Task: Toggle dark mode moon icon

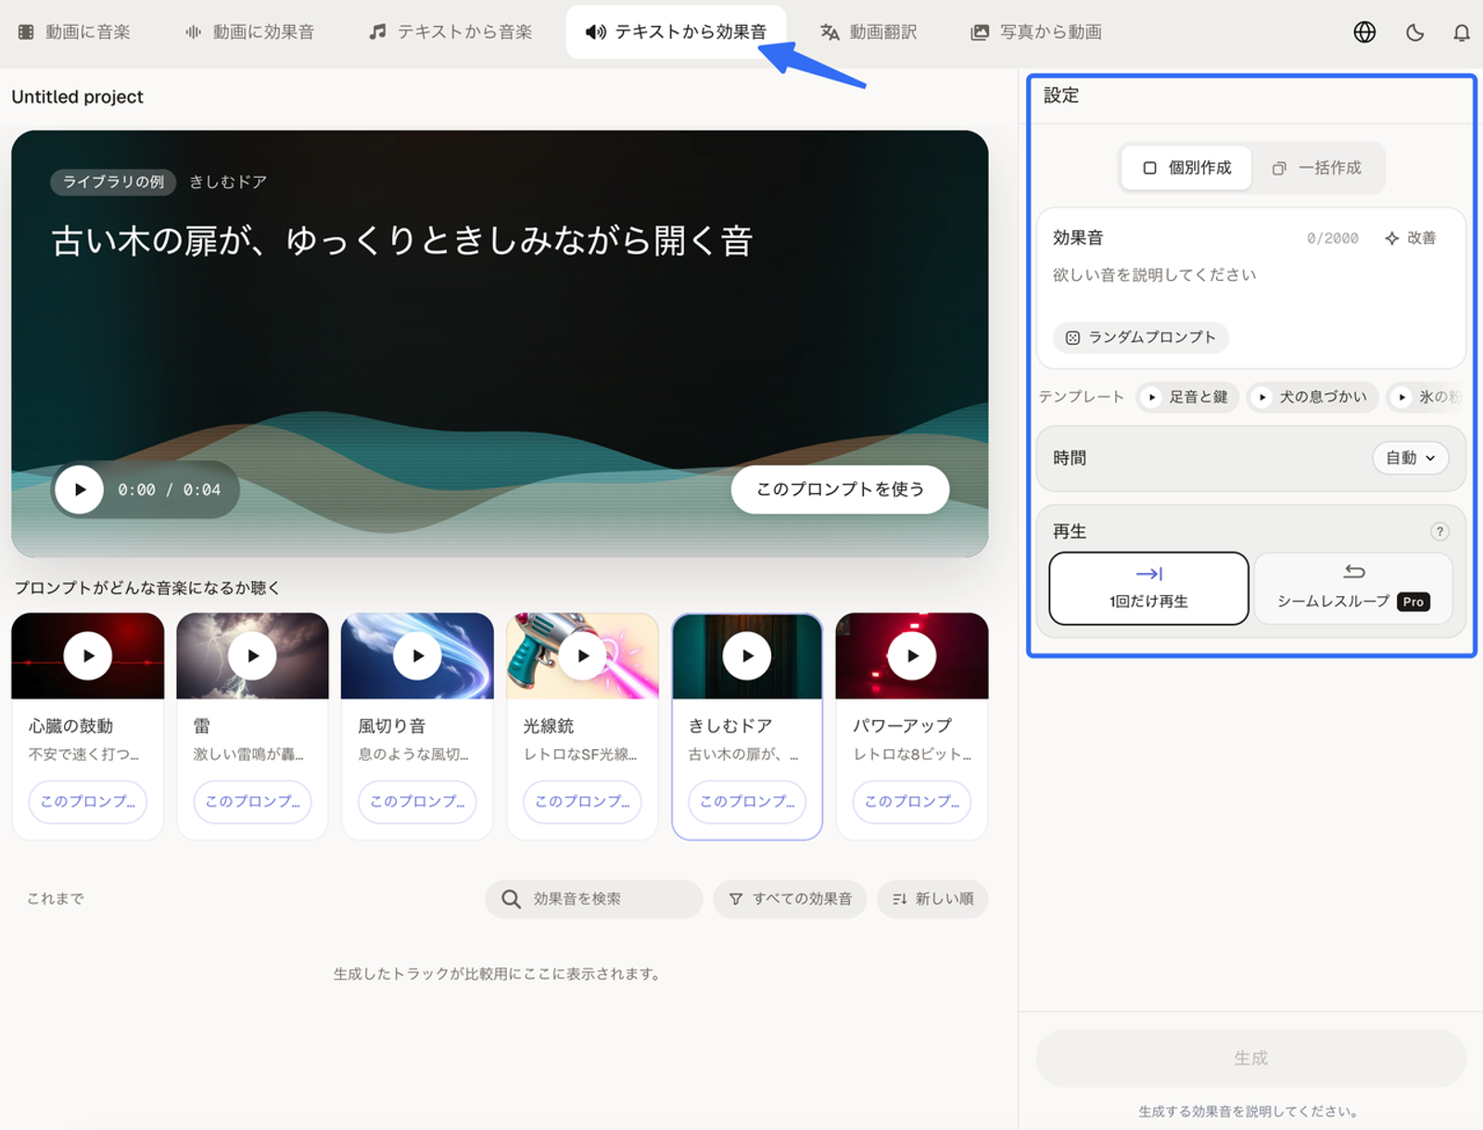Action: [x=1414, y=32]
